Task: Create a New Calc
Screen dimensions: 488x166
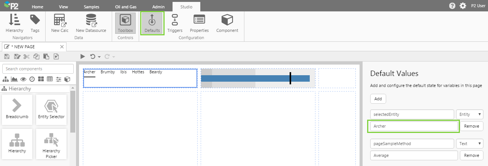Action: tap(60, 23)
